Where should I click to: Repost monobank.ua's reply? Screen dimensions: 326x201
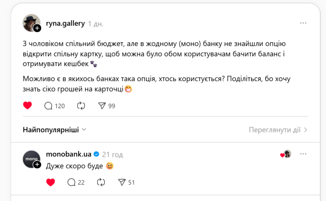tap(101, 182)
